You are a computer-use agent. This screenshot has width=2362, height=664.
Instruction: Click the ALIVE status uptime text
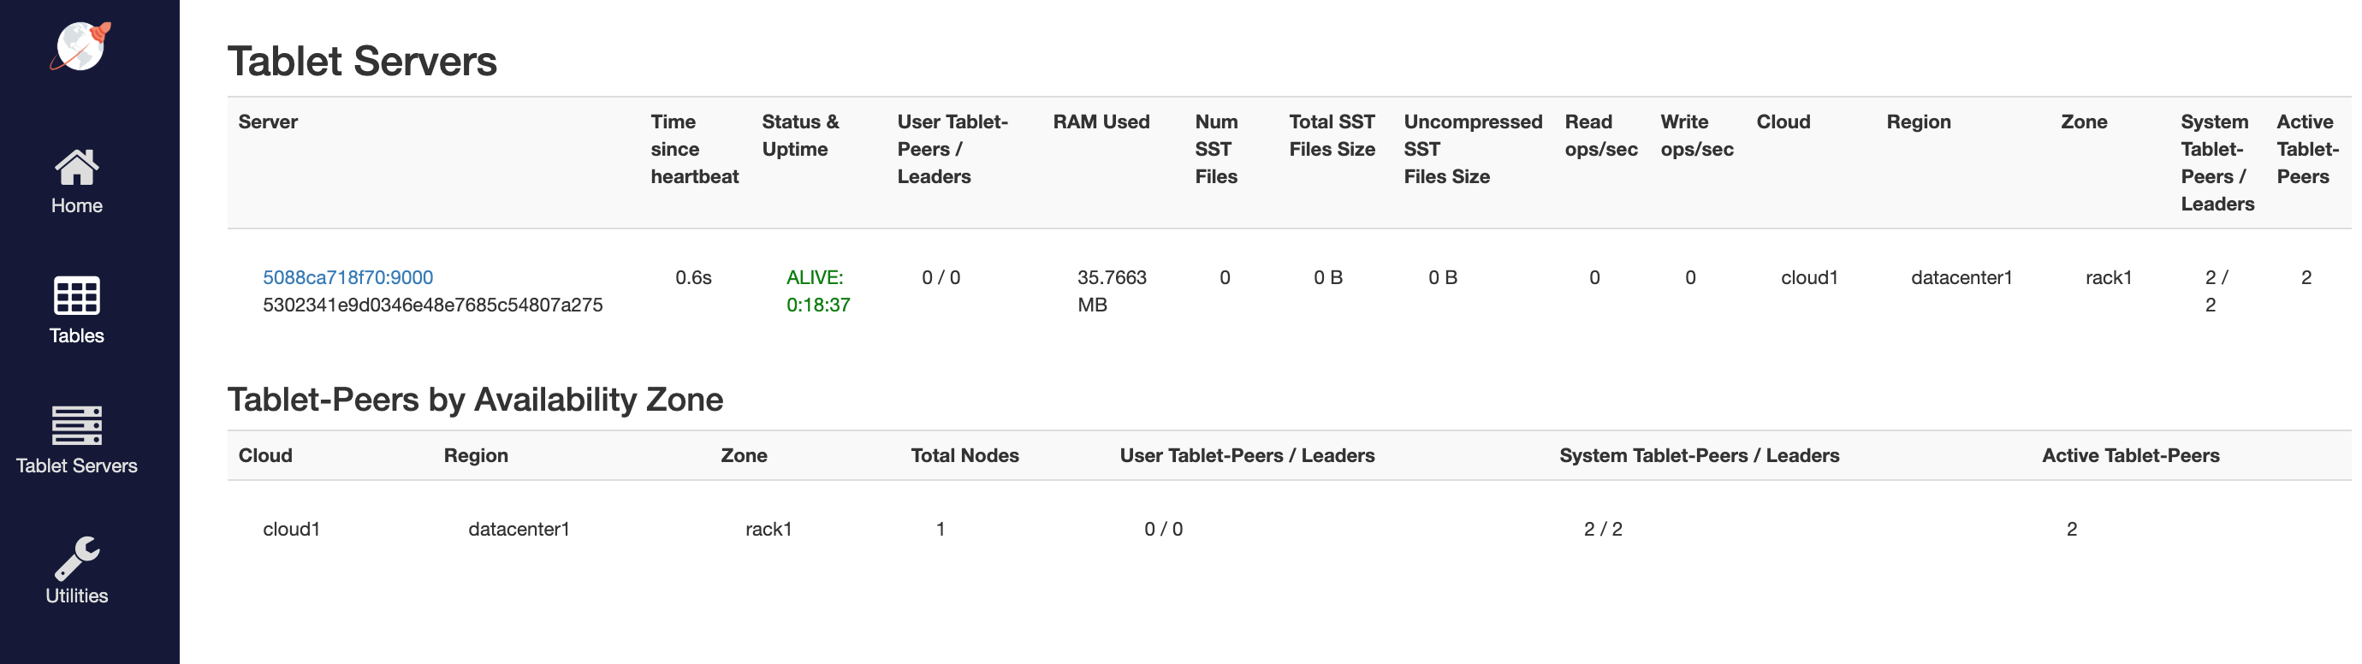click(818, 291)
